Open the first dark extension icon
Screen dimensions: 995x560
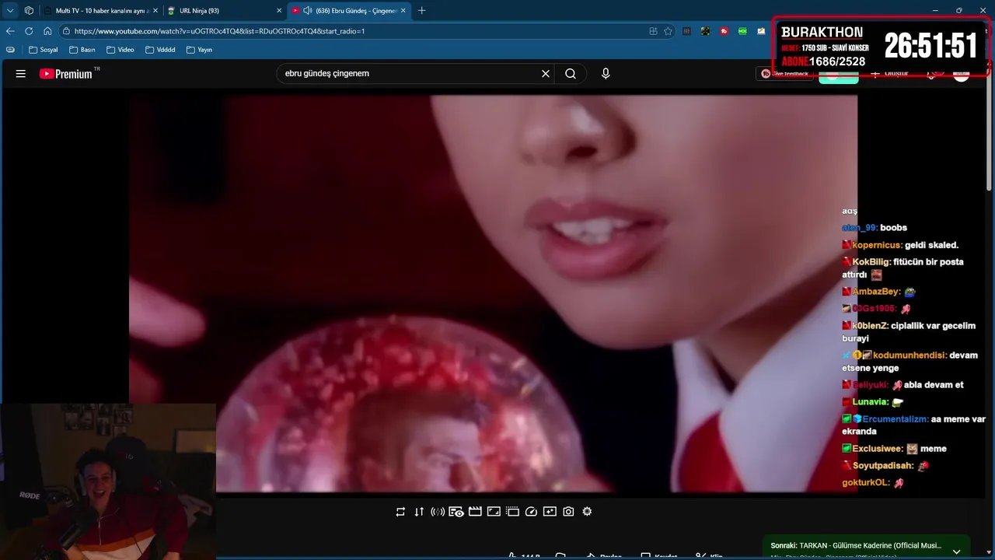click(687, 31)
